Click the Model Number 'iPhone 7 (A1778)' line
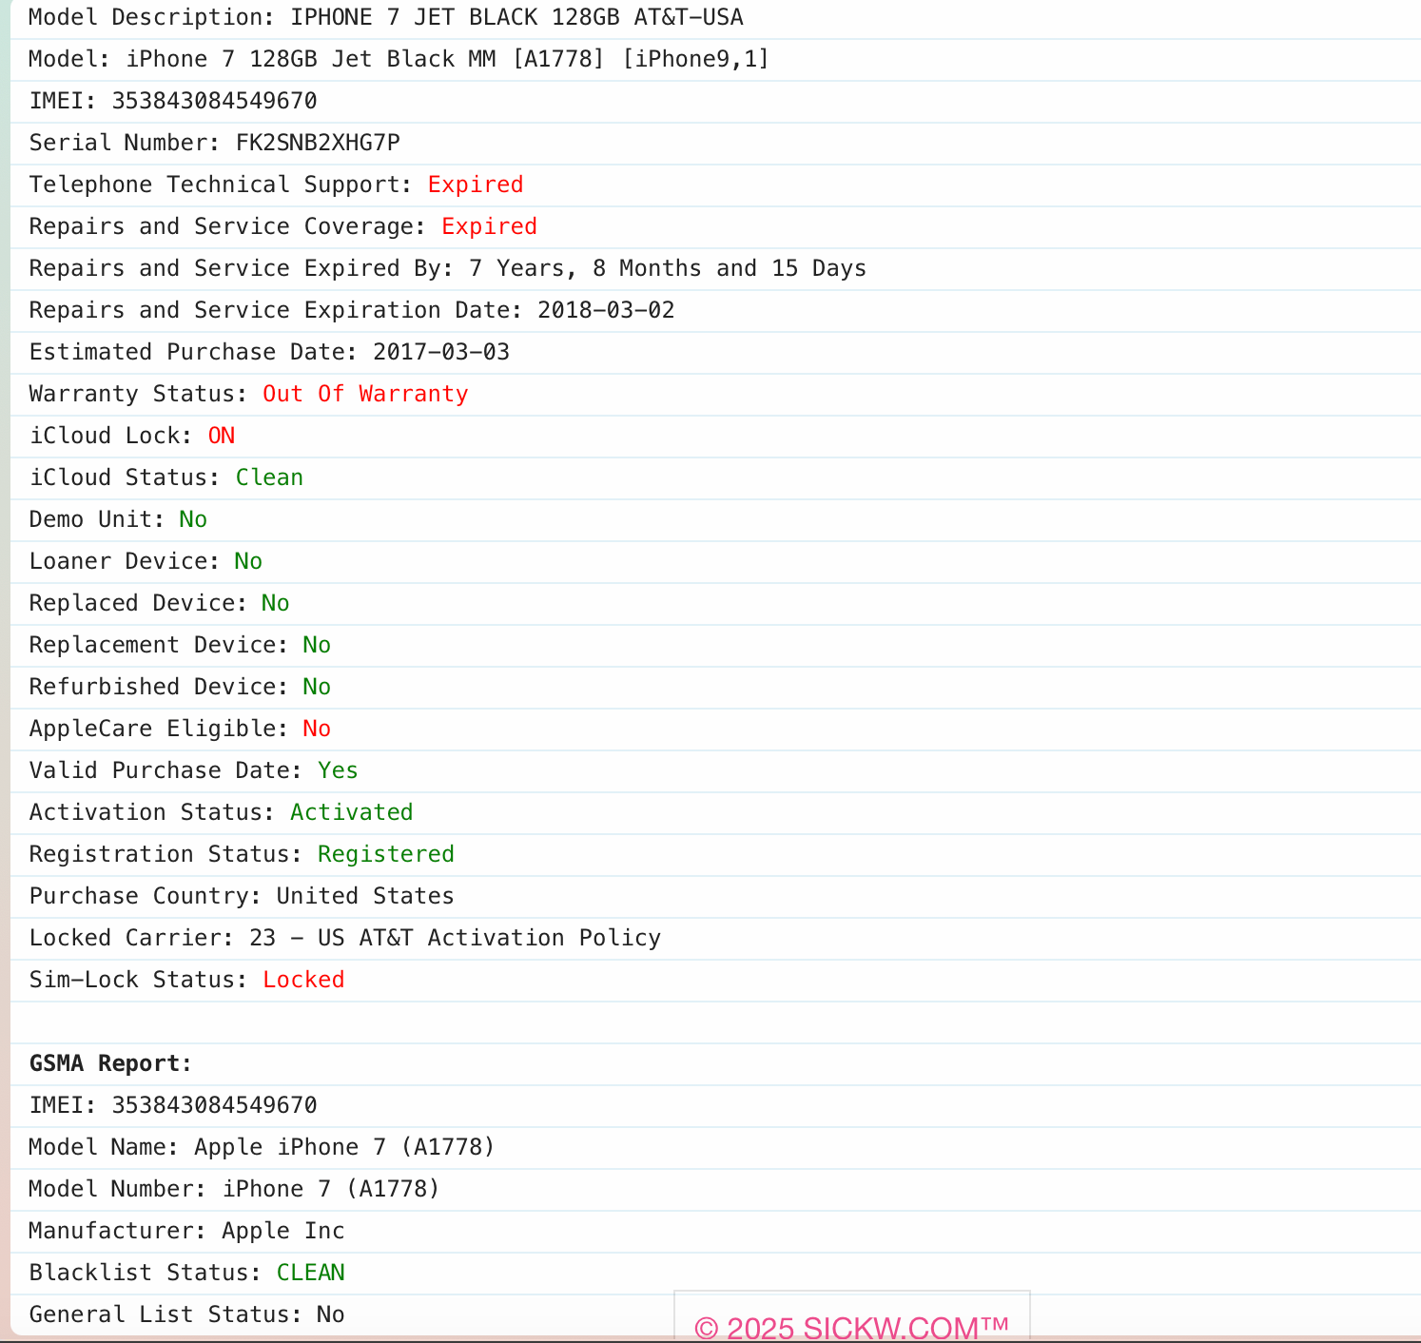The width and height of the screenshot is (1421, 1343). pos(234,1189)
